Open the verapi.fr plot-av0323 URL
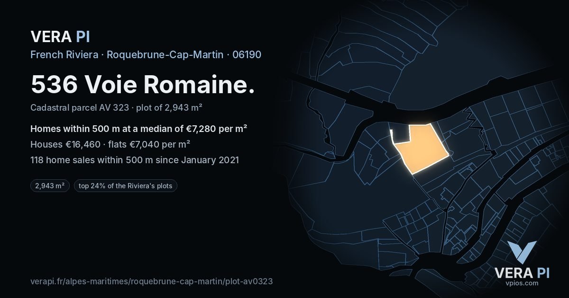569x298 pixels. [x=151, y=281]
